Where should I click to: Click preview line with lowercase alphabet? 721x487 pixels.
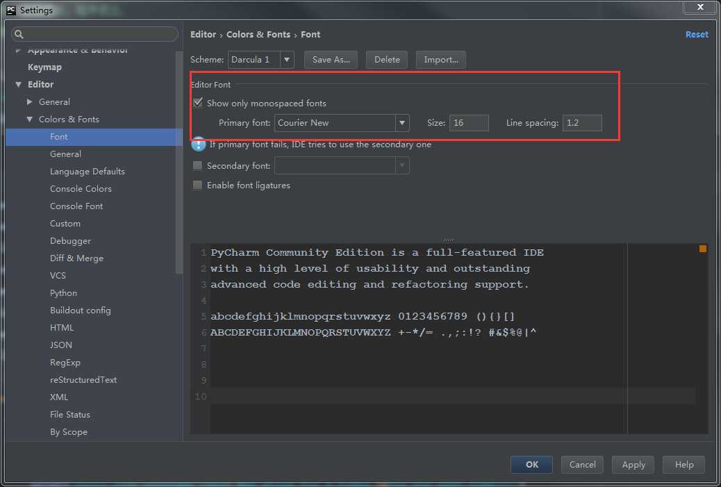coord(363,316)
